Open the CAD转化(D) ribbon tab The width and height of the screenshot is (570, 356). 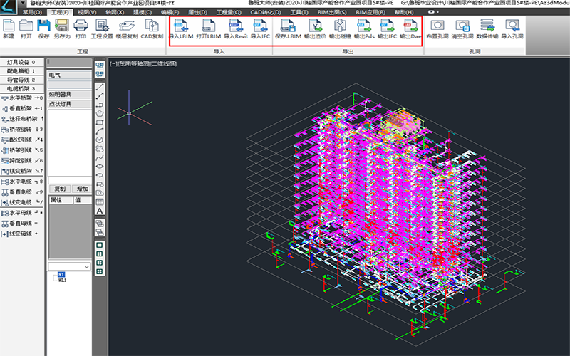266,12
